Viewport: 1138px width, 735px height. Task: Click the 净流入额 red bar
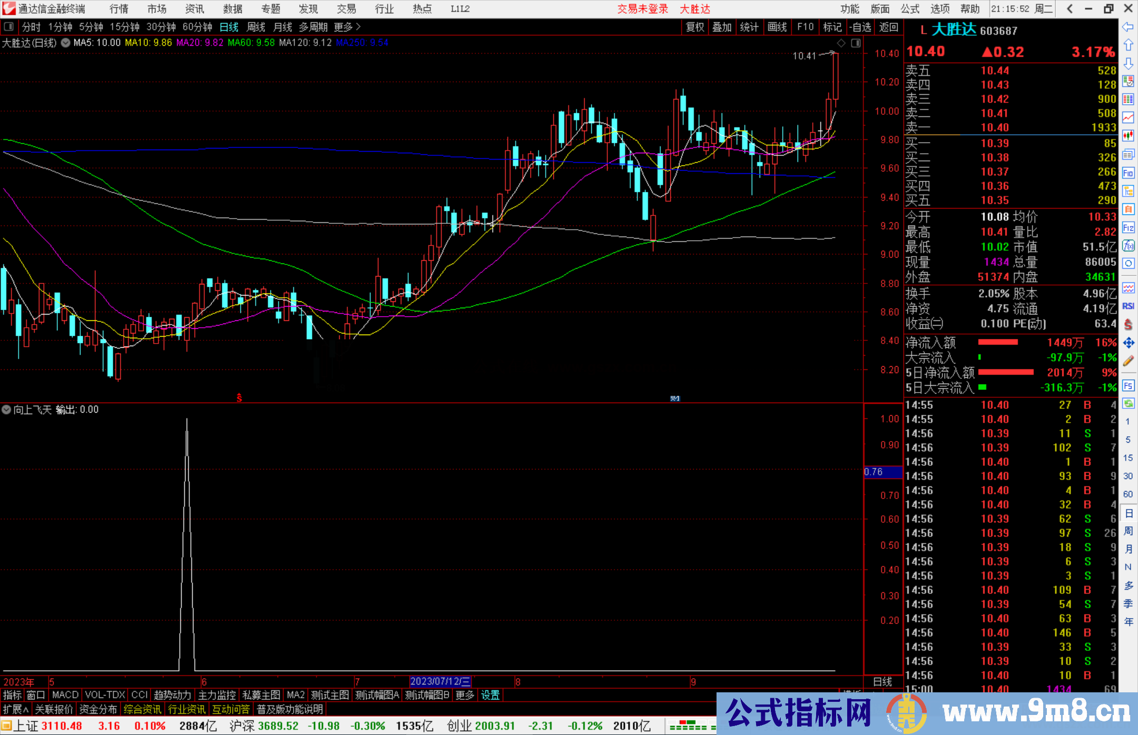[x=998, y=342]
